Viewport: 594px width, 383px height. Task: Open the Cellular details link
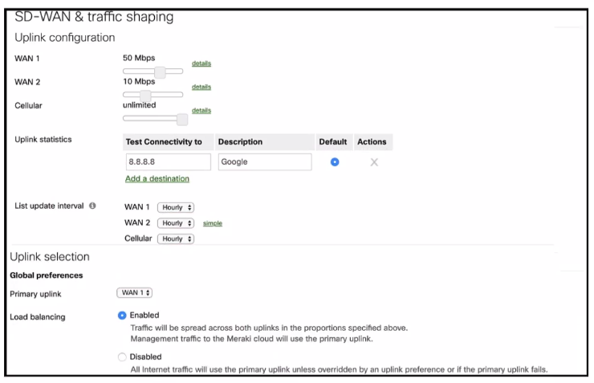[201, 110]
